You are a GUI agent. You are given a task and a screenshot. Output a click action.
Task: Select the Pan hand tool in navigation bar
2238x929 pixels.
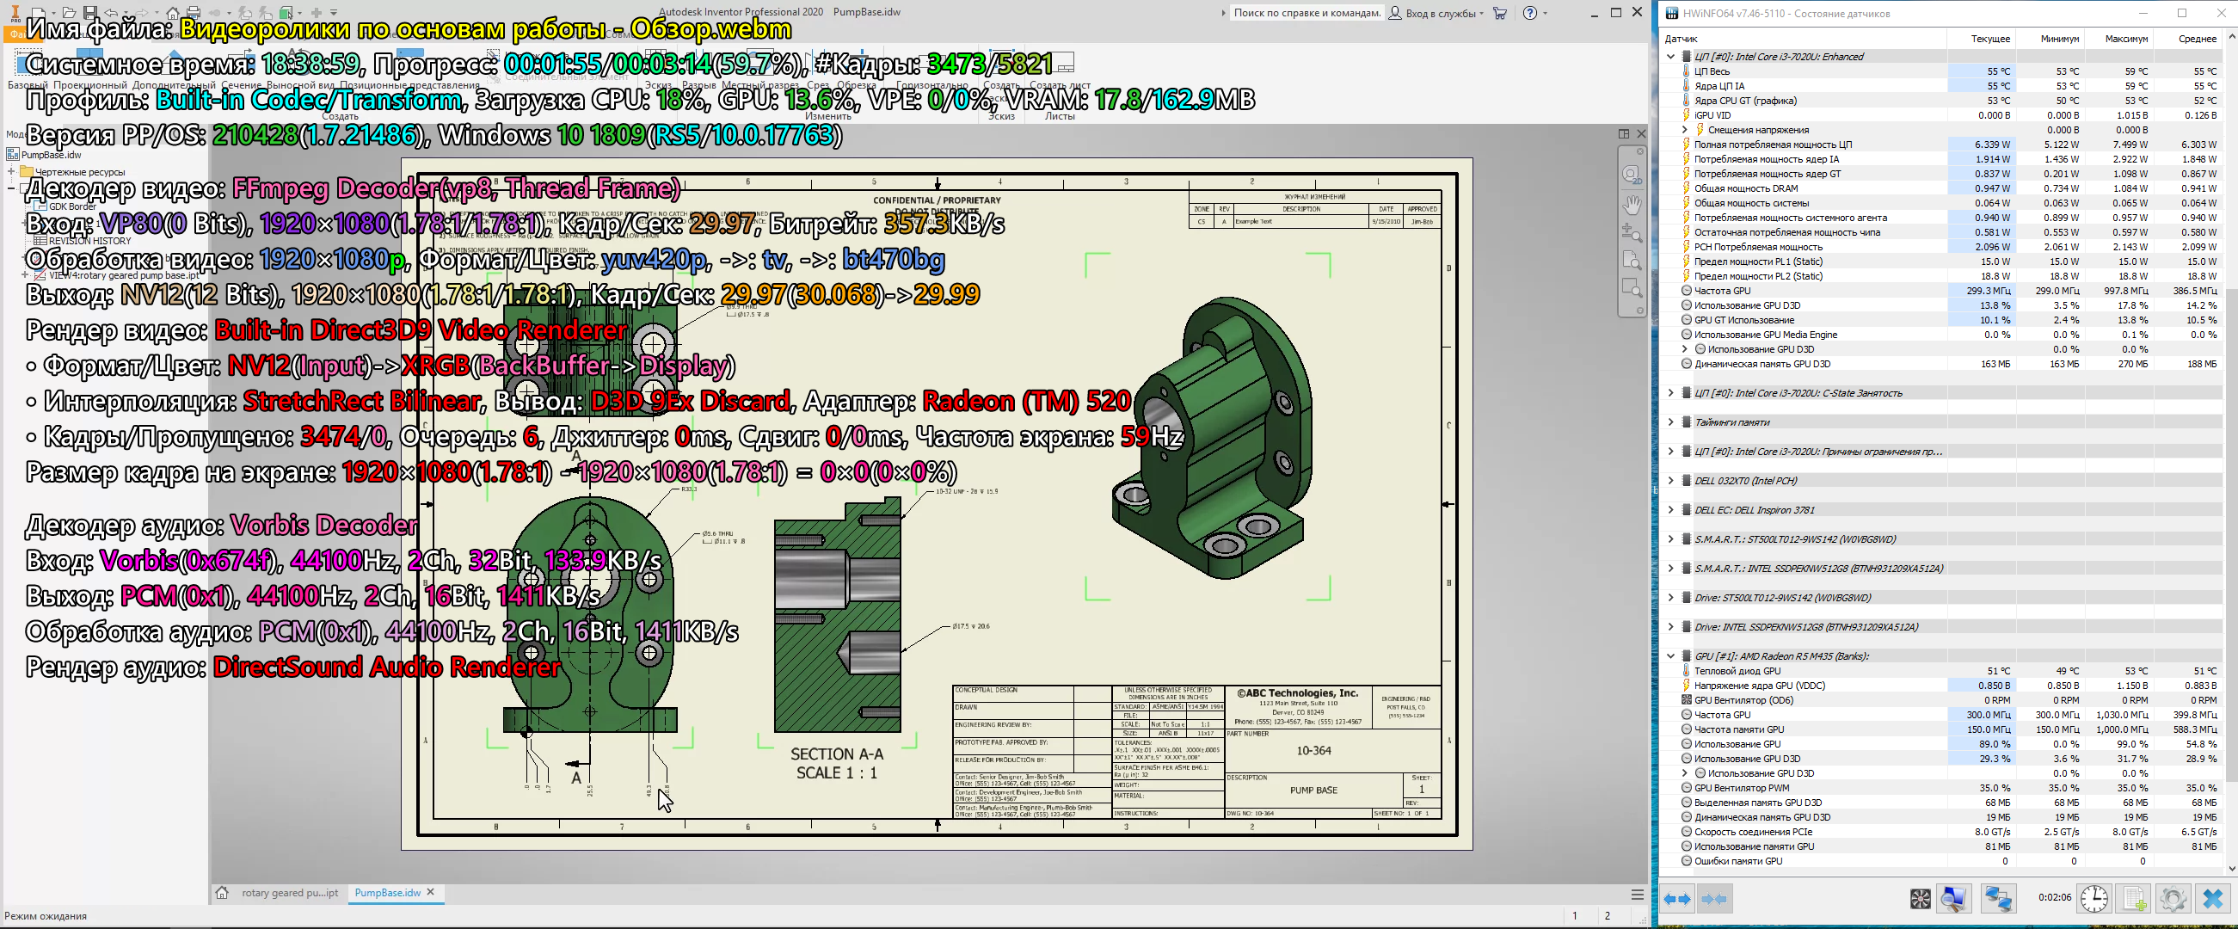coord(1632,205)
